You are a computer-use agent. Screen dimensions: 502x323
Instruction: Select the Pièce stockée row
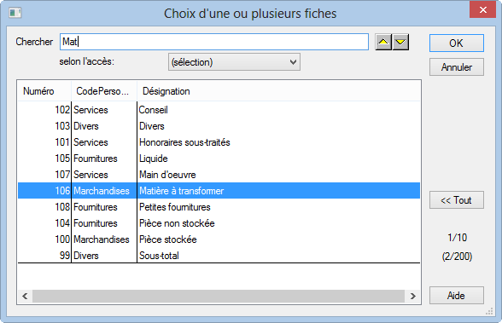coord(219,239)
